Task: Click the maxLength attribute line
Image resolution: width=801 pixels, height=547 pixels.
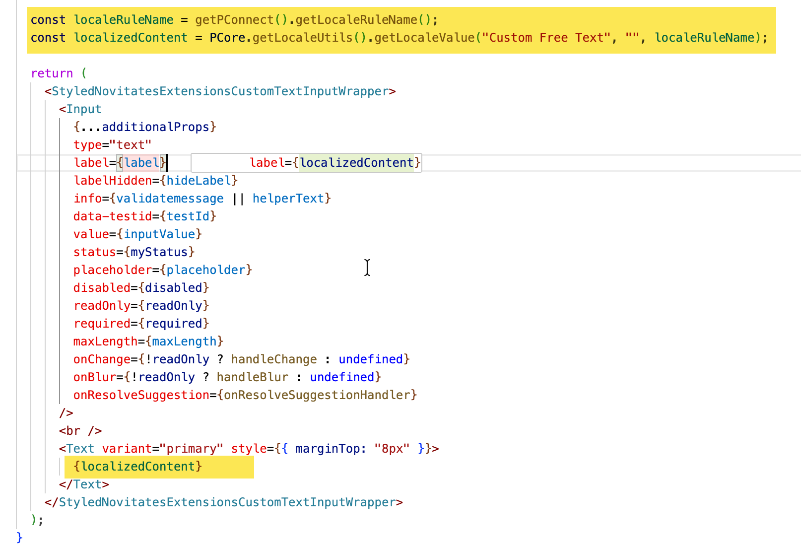Action: point(148,342)
